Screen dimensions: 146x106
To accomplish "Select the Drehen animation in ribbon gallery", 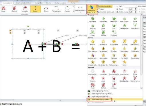I will [14, 9].
